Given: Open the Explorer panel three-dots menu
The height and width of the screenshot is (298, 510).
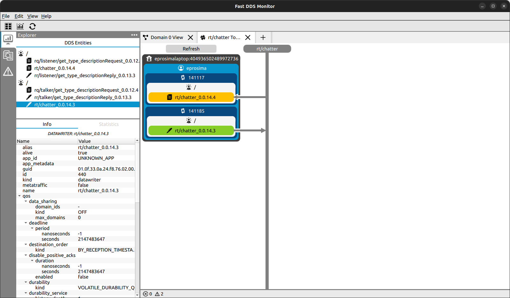Looking at the screenshot, I should click(x=134, y=35).
